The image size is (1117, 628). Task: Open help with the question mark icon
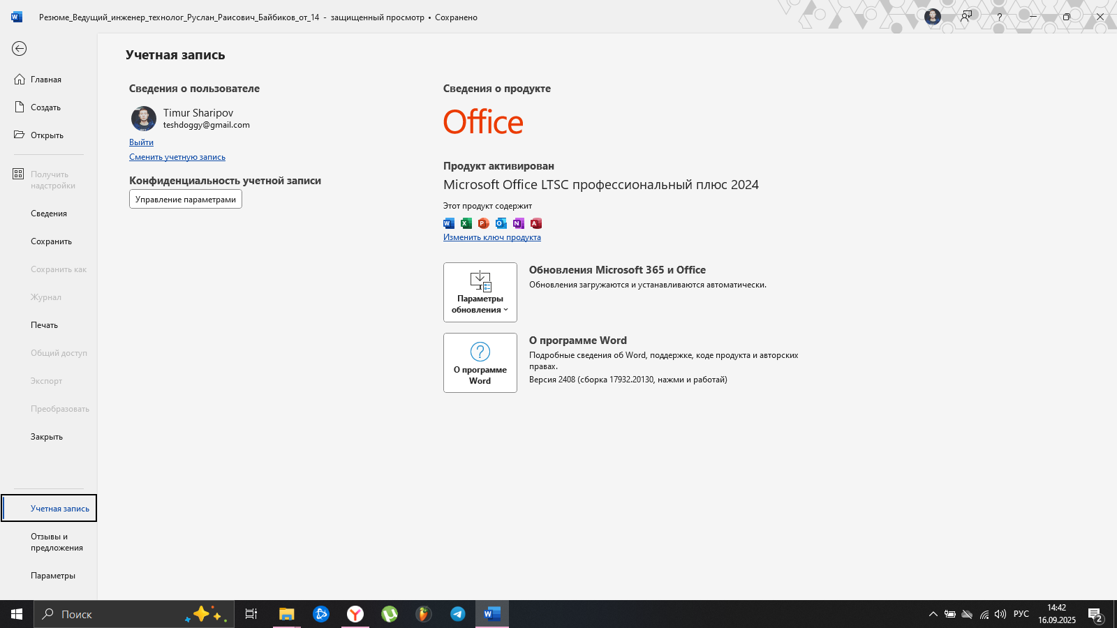1000,17
